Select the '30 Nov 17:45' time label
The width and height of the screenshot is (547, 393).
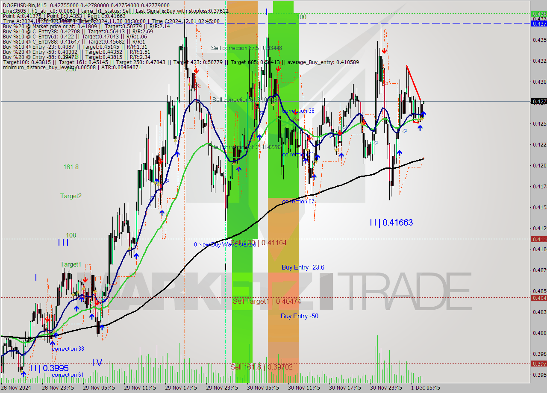(x=345, y=387)
